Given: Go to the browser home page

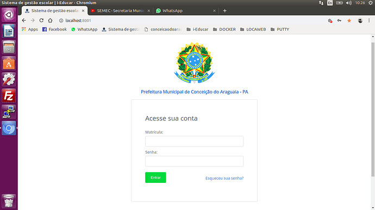Looking at the screenshot, I should (x=50, y=21).
